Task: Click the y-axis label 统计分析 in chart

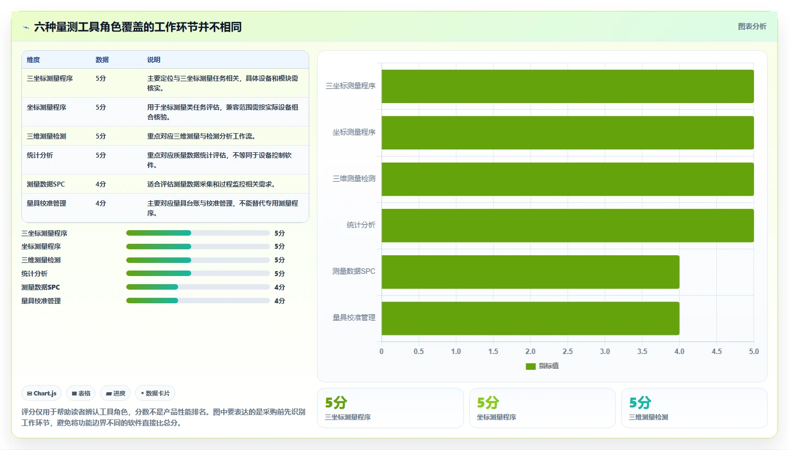Action: click(361, 225)
